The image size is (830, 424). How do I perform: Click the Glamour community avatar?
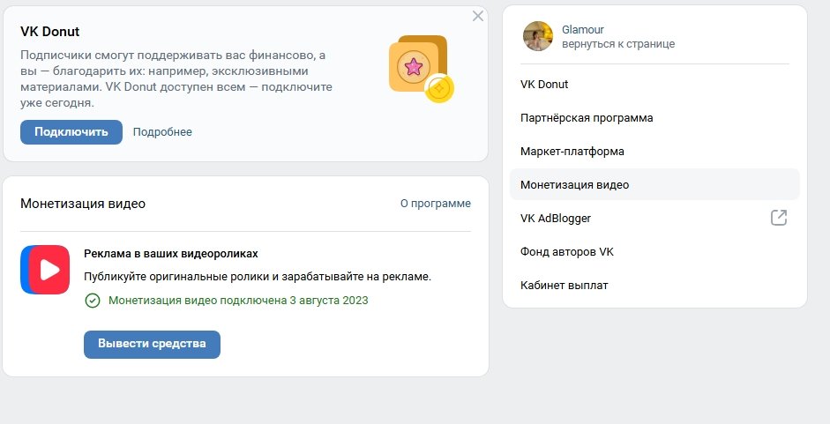[x=538, y=36]
